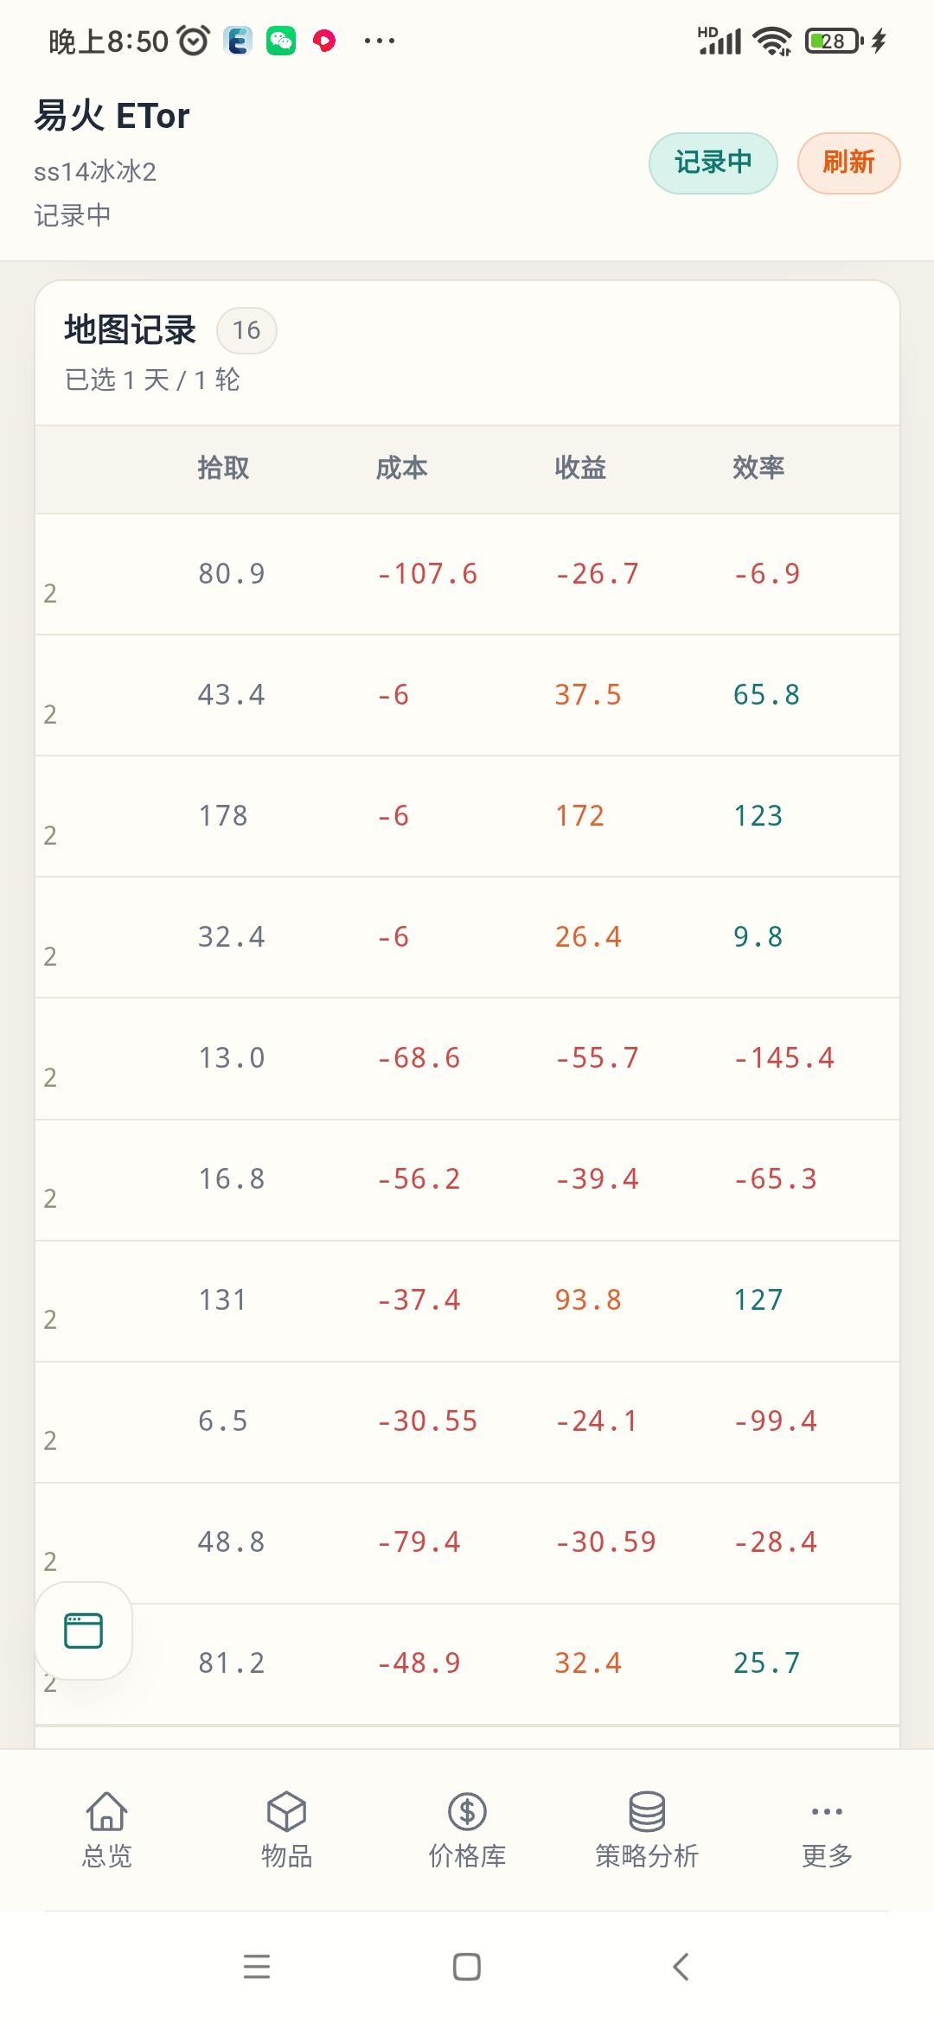Click the 刷新 refresh button
The image size is (934, 2023).
pyautogui.click(x=848, y=163)
